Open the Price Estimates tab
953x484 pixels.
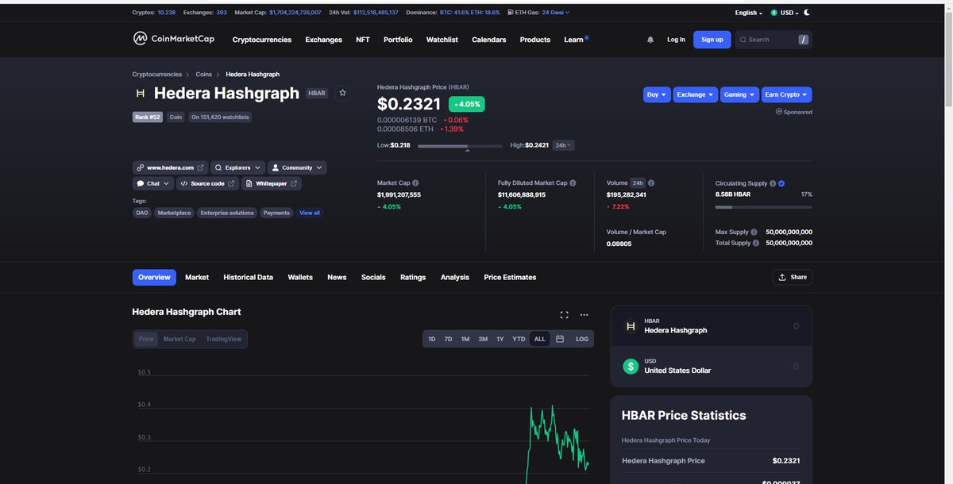[510, 278]
